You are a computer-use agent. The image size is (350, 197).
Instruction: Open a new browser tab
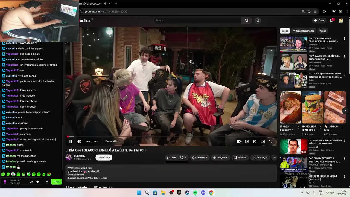(116, 4)
